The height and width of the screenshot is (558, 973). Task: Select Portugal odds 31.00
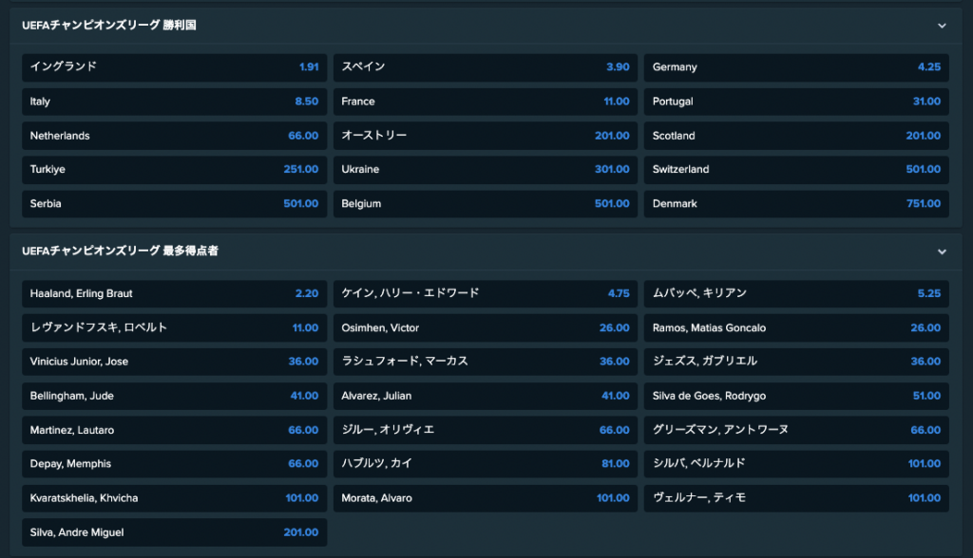(x=796, y=101)
